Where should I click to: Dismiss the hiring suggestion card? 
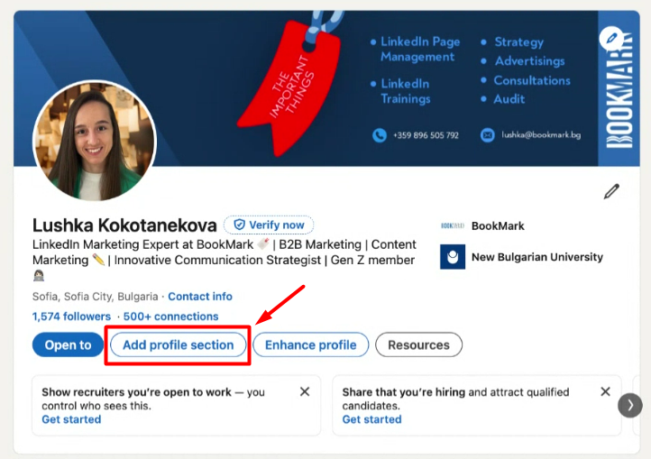[605, 391]
